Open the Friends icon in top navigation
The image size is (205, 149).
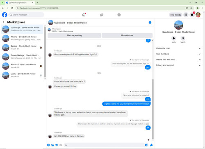click(101, 15)
